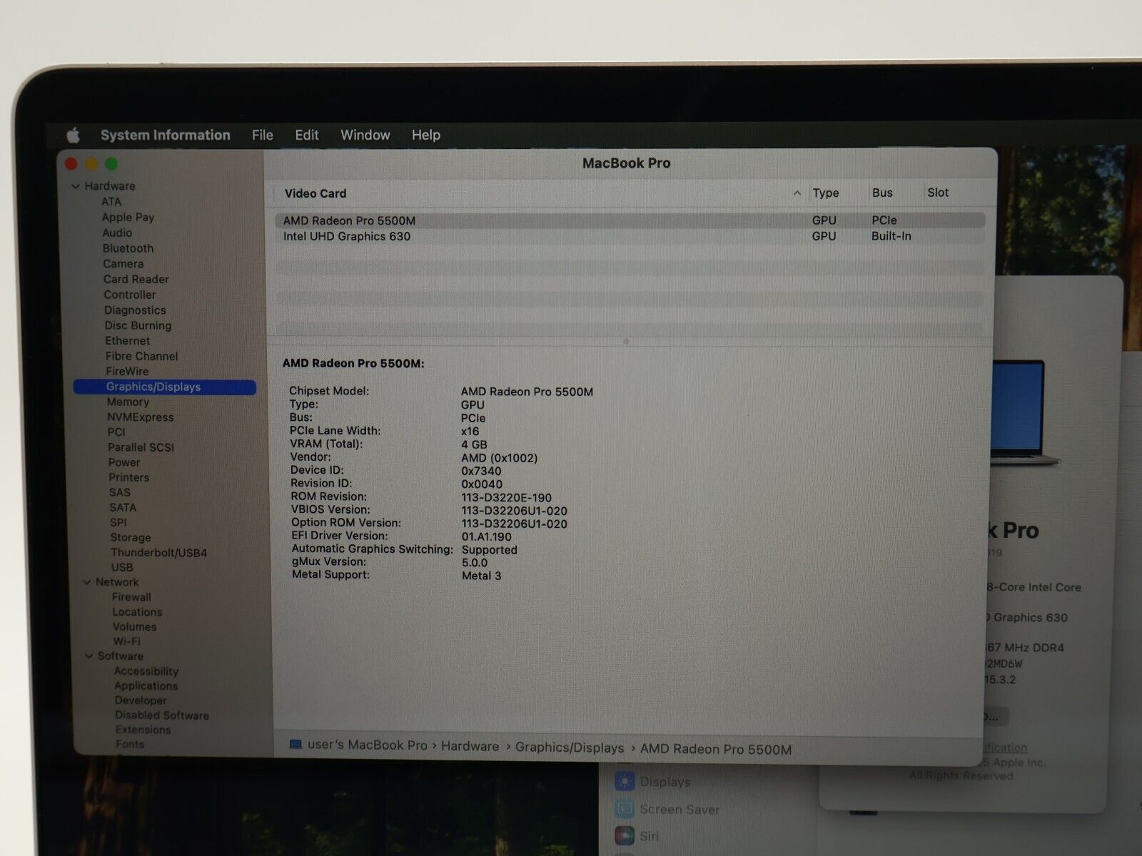Select Power in the sidebar
The image size is (1142, 856).
click(x=124, y=462)
